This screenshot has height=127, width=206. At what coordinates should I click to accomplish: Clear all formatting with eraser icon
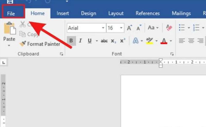click(169, 28)
